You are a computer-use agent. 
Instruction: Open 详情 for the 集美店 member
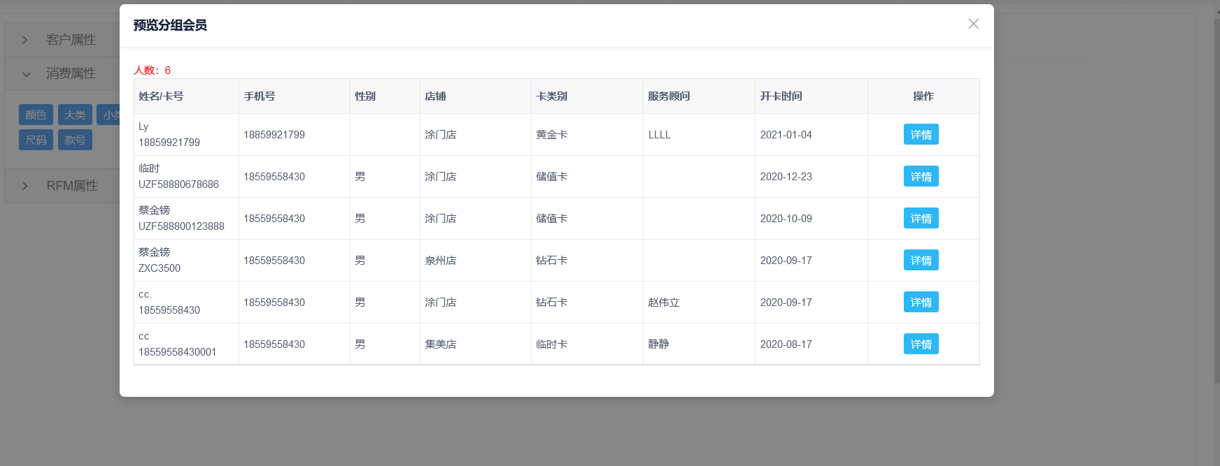pos(921,344)
